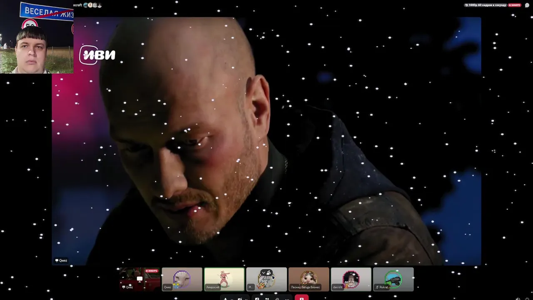Click the muted microphone icon on Rukrat's tile
This screenshot has width=533, height=300.
click(x=377, y=287)
